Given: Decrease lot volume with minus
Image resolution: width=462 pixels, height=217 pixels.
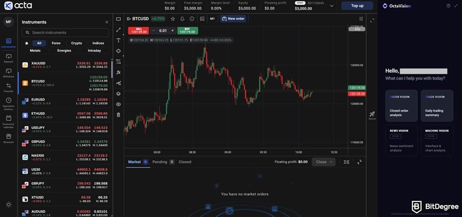Looking at the screenshot, I should pos(153,30).
